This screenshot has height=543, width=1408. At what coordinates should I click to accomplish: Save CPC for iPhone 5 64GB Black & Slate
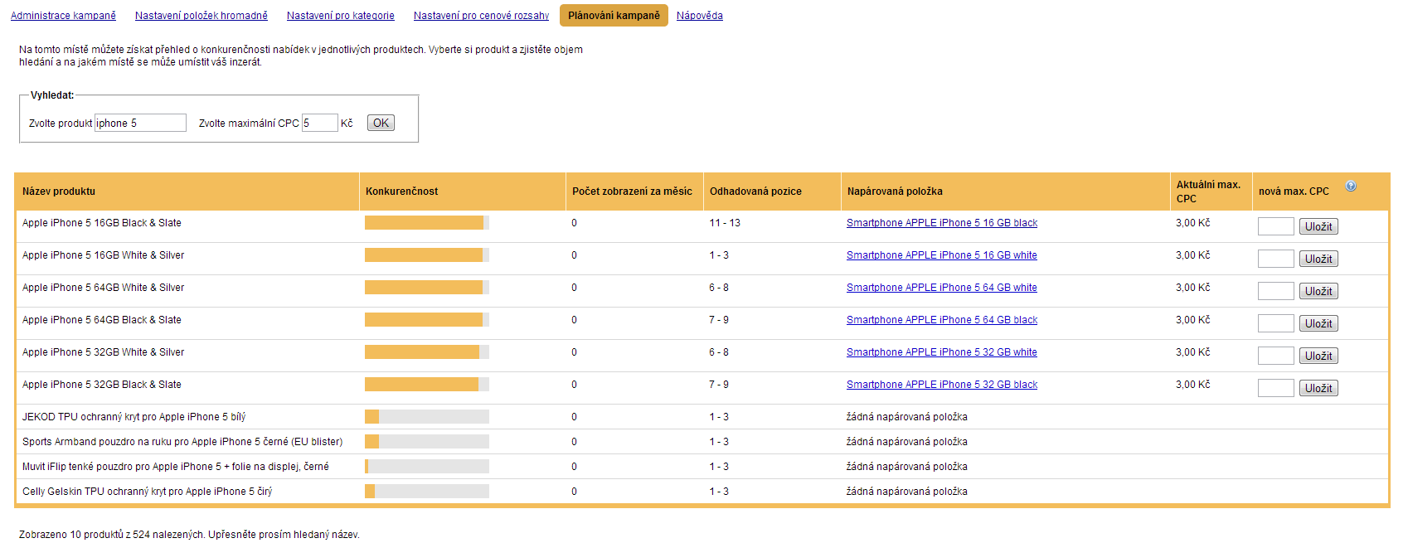1318,323
